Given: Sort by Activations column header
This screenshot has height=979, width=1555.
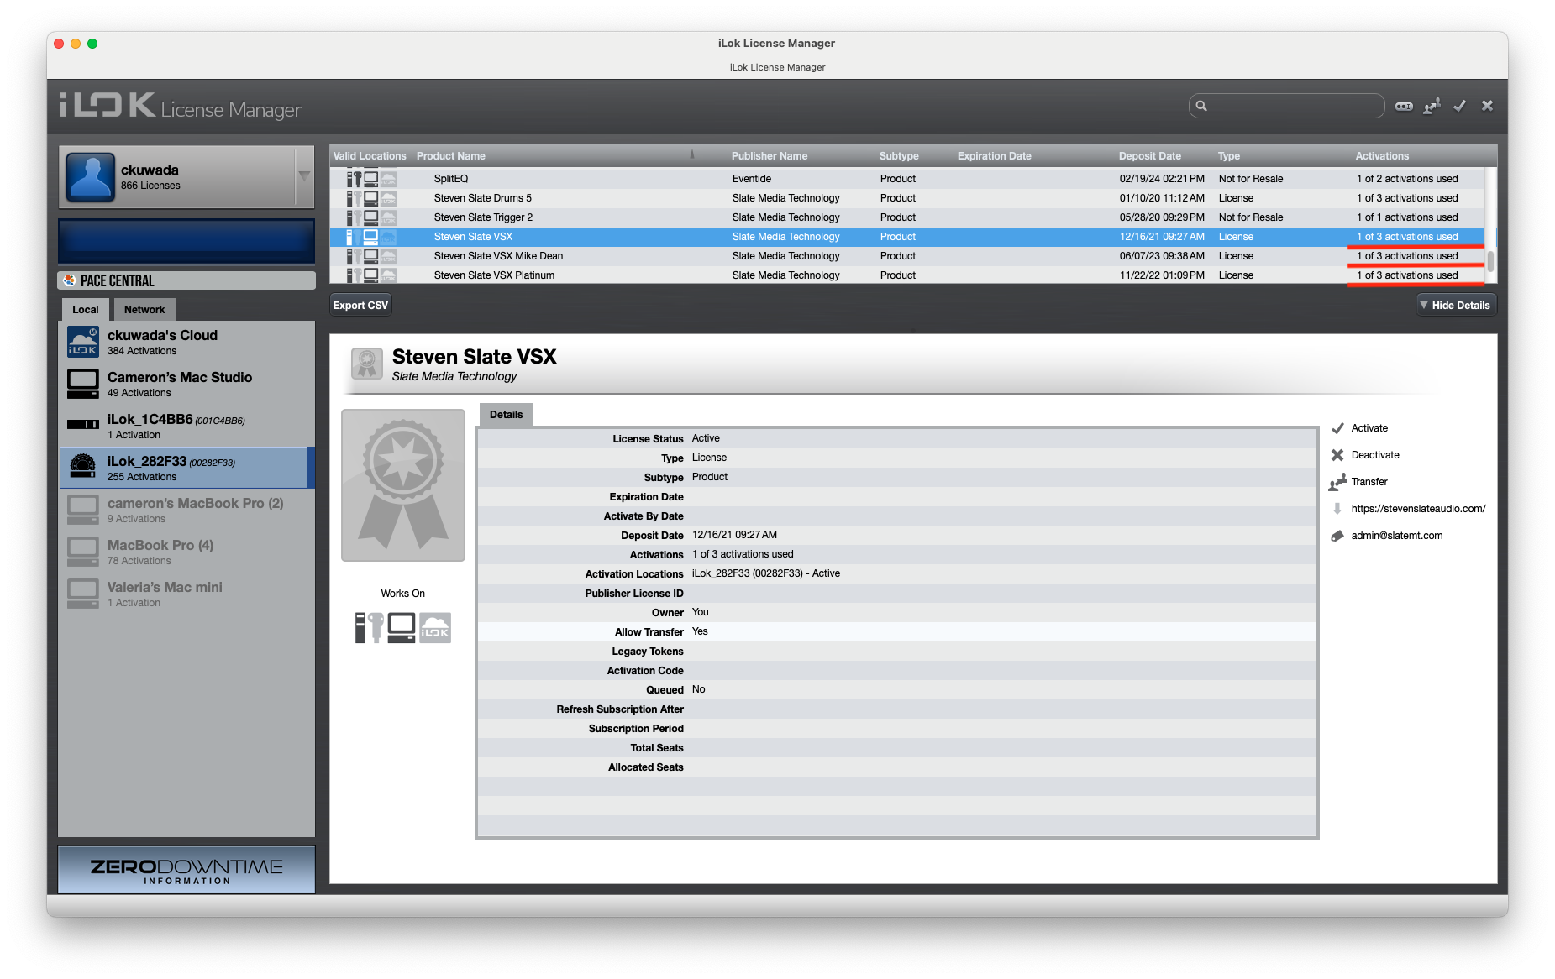Looking at the screenshot, I should (x=1383, y=156).
